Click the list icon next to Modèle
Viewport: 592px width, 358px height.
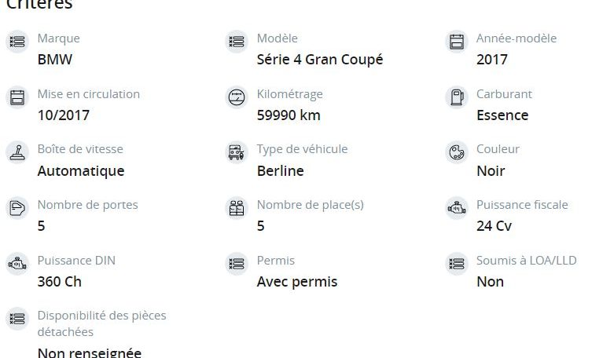[237, 42]
